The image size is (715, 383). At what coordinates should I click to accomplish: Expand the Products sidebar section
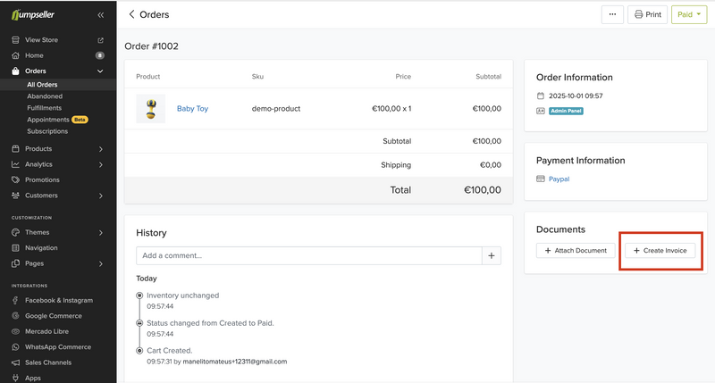click(x=100, y=149)
